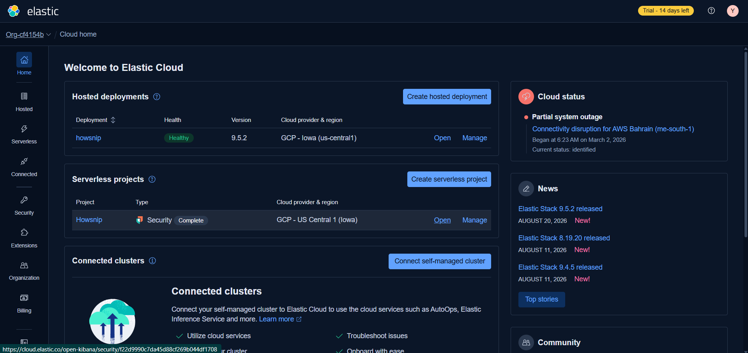Click the Connected clusters cloud illustration

click(x=112, y=321)
